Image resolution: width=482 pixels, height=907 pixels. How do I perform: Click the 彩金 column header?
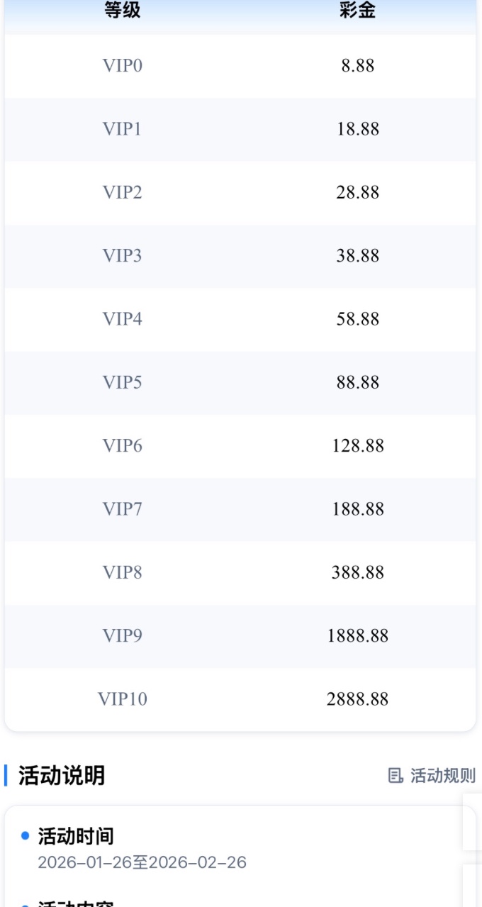coord(357,11)
